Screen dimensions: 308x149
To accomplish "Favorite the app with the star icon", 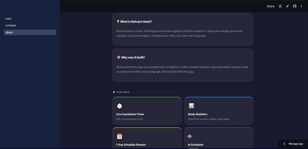I will (x=280, y=6).
